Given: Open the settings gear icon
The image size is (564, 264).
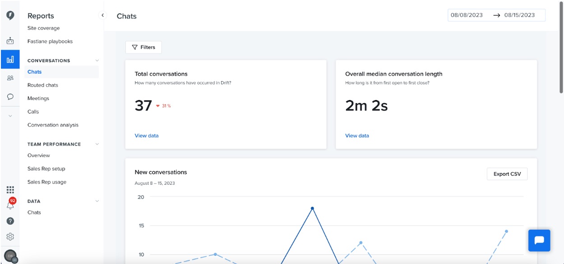Looking at the screenshot, I should tap(10, 237).
